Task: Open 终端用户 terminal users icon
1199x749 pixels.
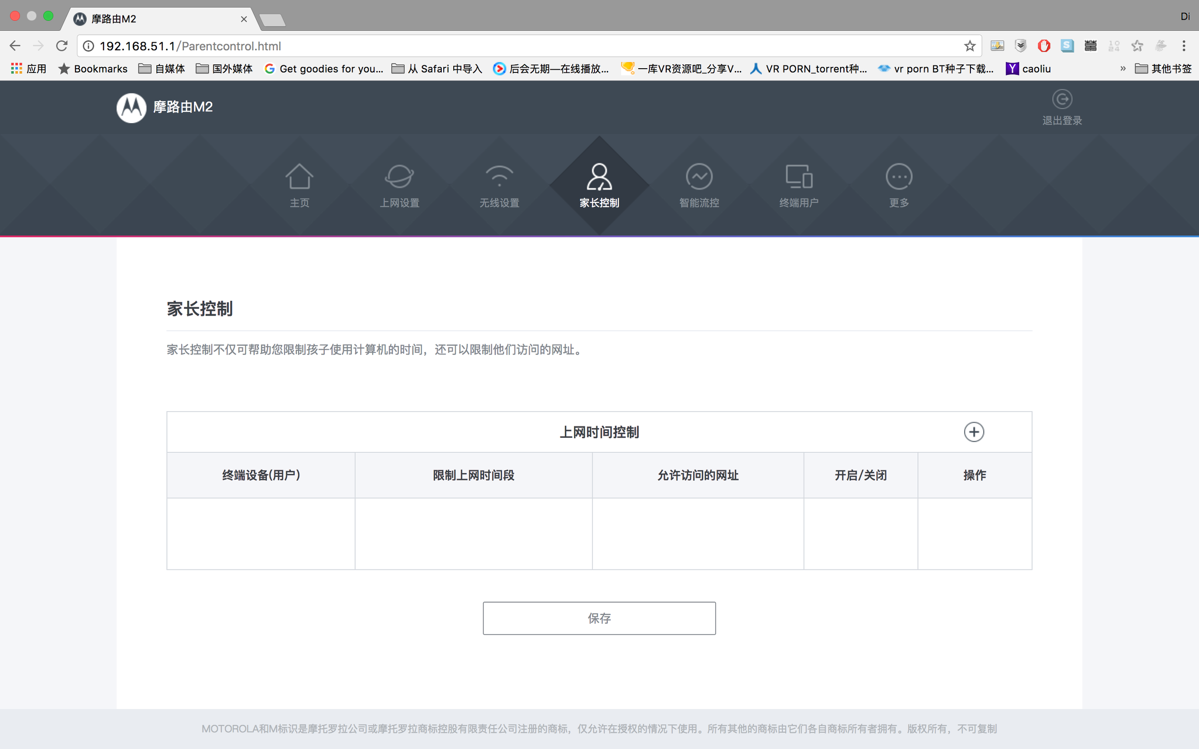Action: tap(798, 177)
